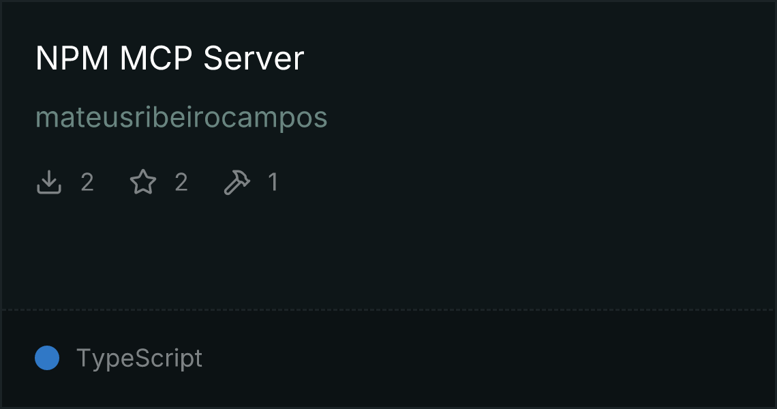Click the download arrow icon
This screenshot has width=777, height=409.
point(49,182)
